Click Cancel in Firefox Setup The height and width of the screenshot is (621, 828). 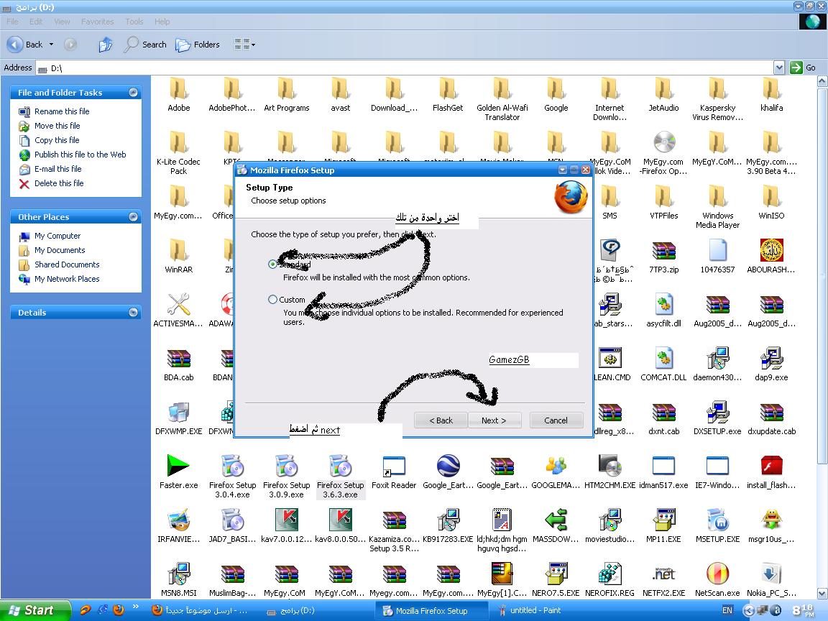click(556, 420)
